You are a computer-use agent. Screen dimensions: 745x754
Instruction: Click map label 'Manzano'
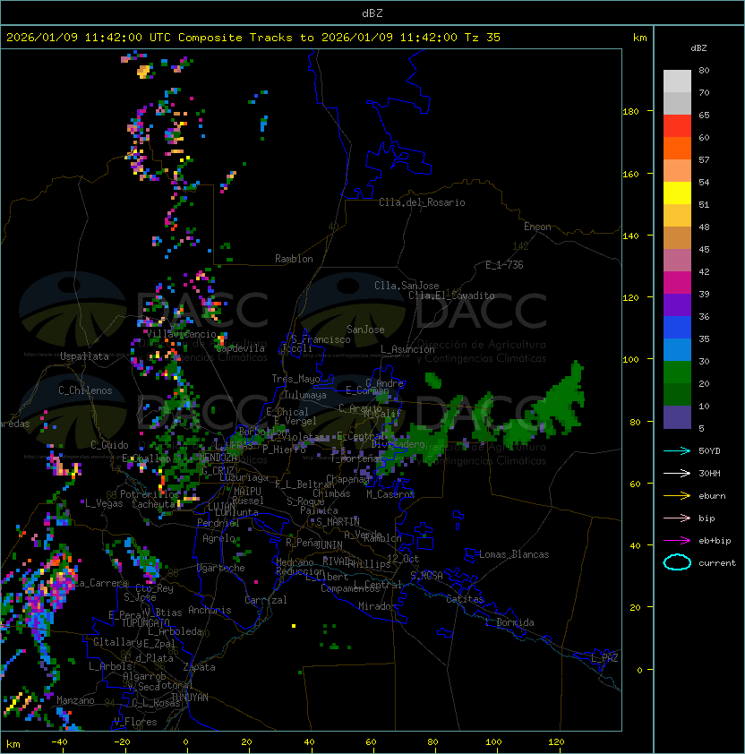pos(75,700)
